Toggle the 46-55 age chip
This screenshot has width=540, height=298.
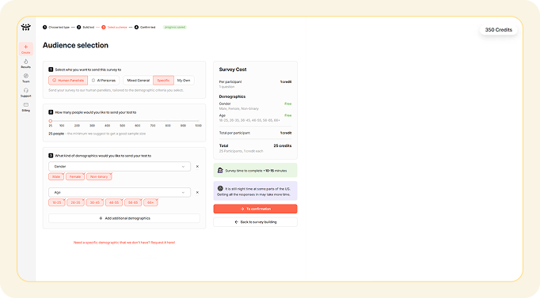click(114, 203)
